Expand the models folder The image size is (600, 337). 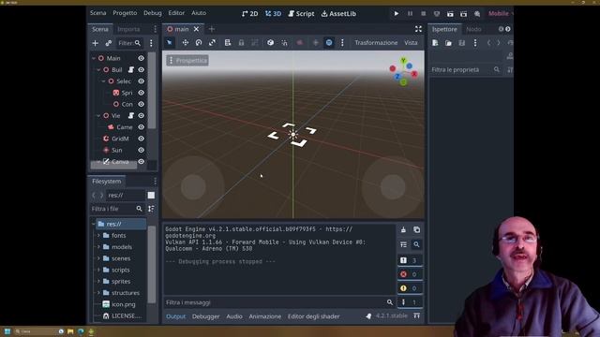click(x=98, y=247)
